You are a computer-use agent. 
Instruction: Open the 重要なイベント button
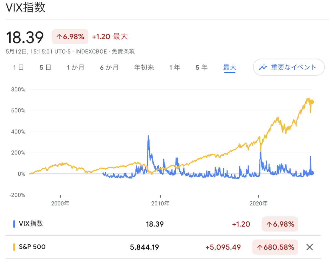tap(289, 67)
